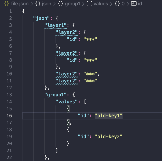Select the json breadcrumb label

pyautogui.click(x=46, y=4)
